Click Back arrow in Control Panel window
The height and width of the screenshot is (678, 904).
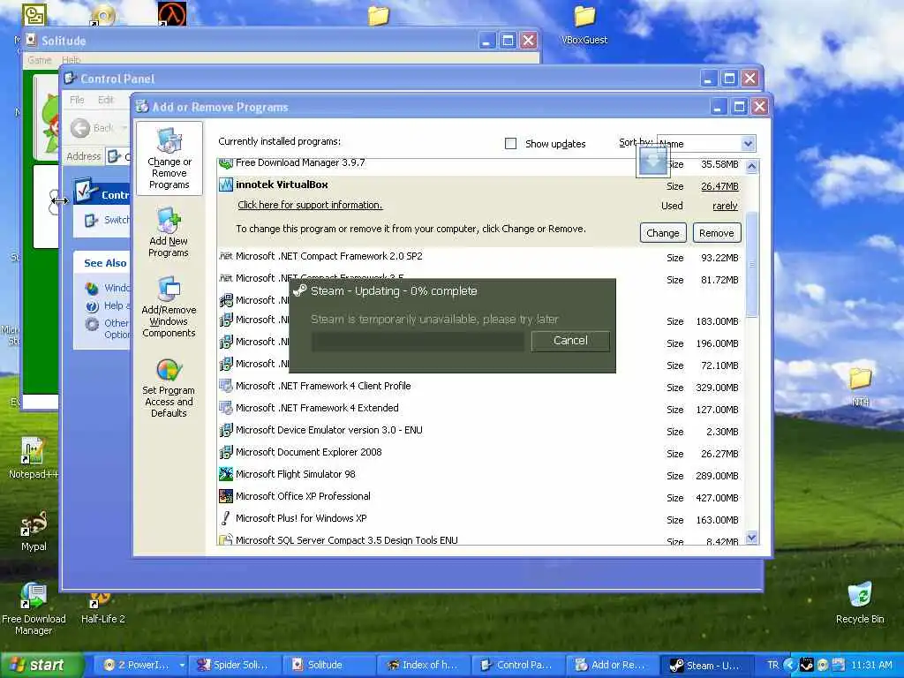pos(80,128)
